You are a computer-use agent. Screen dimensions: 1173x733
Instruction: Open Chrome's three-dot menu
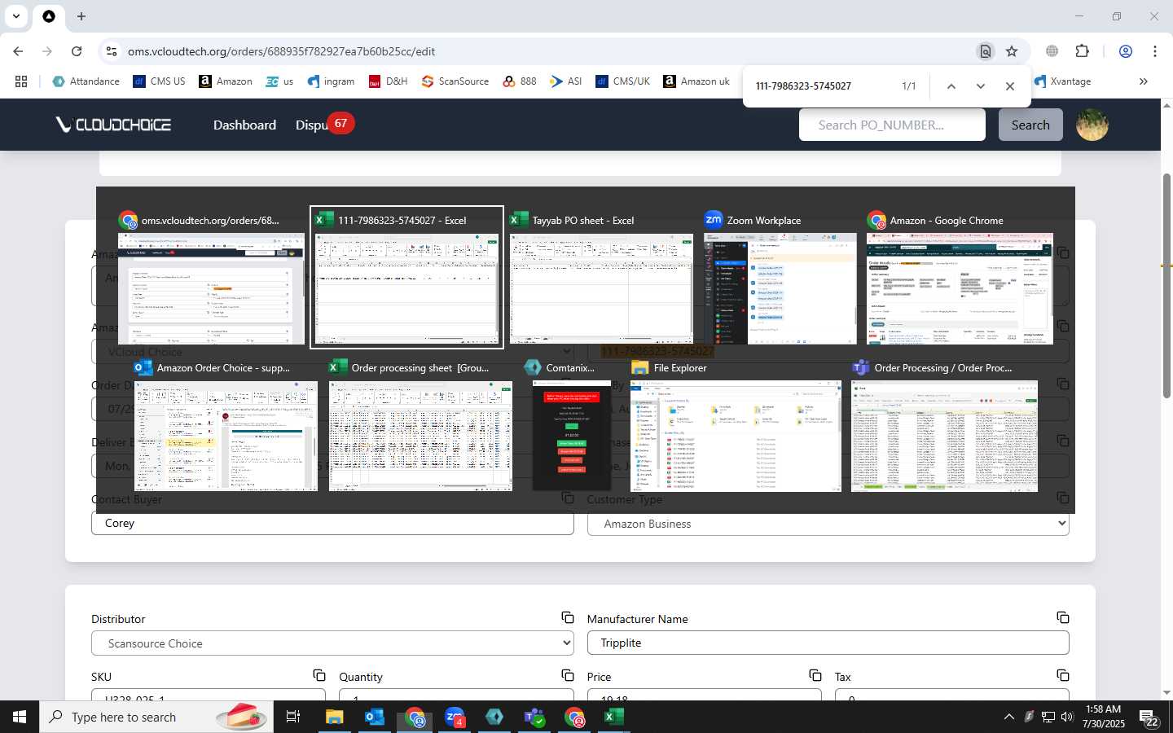pos(1155,51)
